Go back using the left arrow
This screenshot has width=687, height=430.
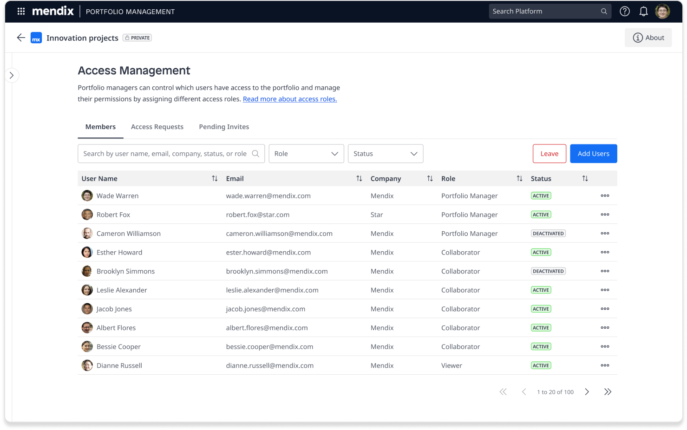pos(21,38)
